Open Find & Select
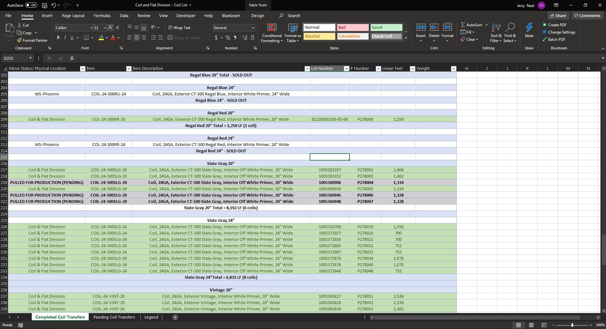 (510, 33)
